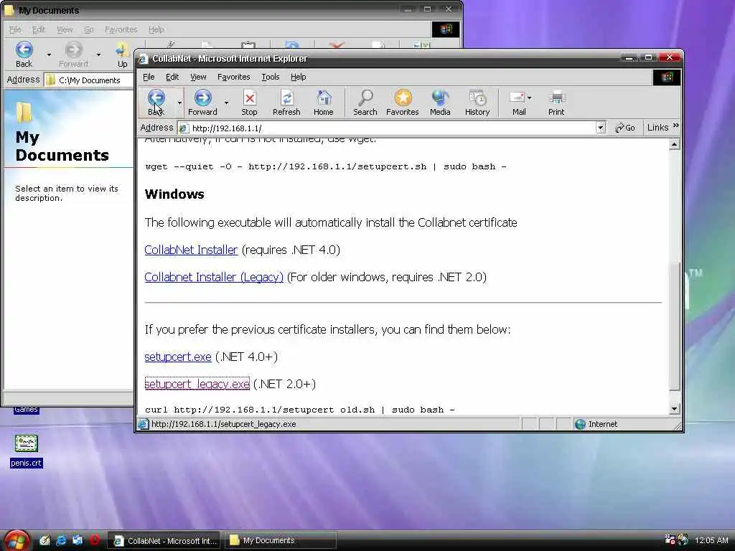
Task: Open Back dropdown arrow in My Documents
Action: tap(49, 55)
